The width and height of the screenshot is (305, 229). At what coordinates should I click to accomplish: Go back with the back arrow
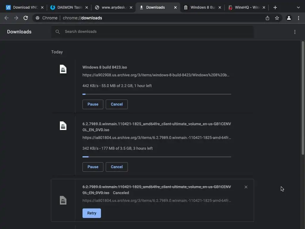pos(7,18)
